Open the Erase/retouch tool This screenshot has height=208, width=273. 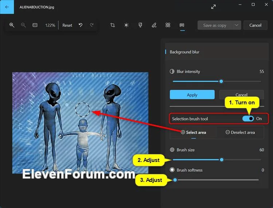(168, 25)
